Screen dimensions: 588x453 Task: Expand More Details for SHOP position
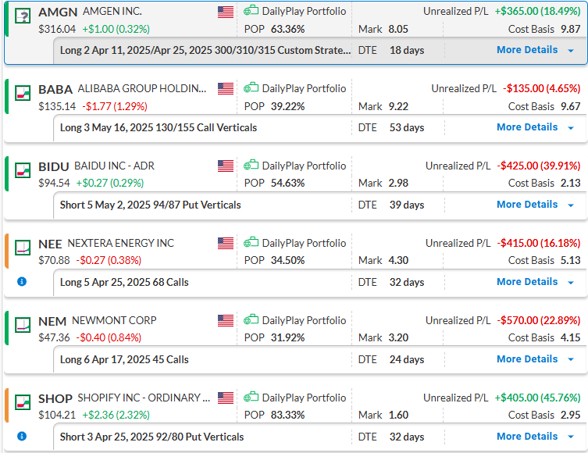click(535, 437)
